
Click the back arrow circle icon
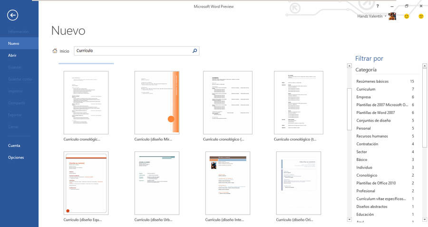(x=13, y=15)
